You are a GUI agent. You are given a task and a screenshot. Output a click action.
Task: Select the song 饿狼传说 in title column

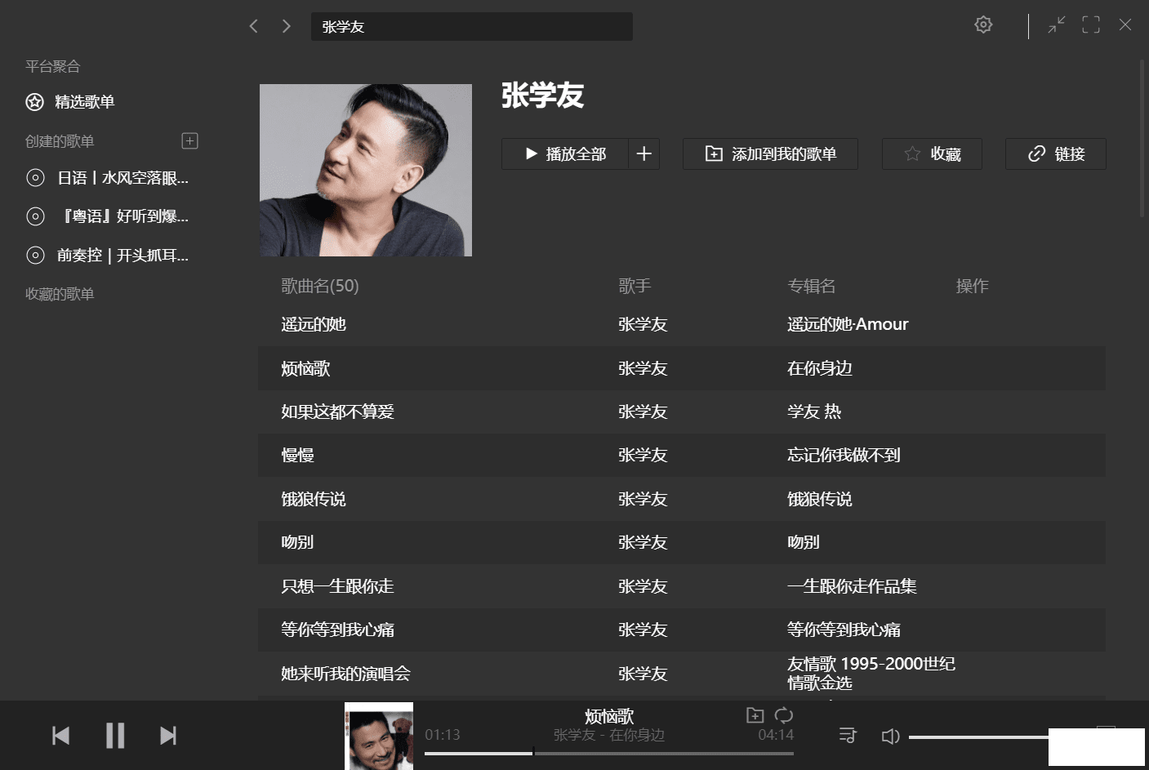tap(314, 499)
